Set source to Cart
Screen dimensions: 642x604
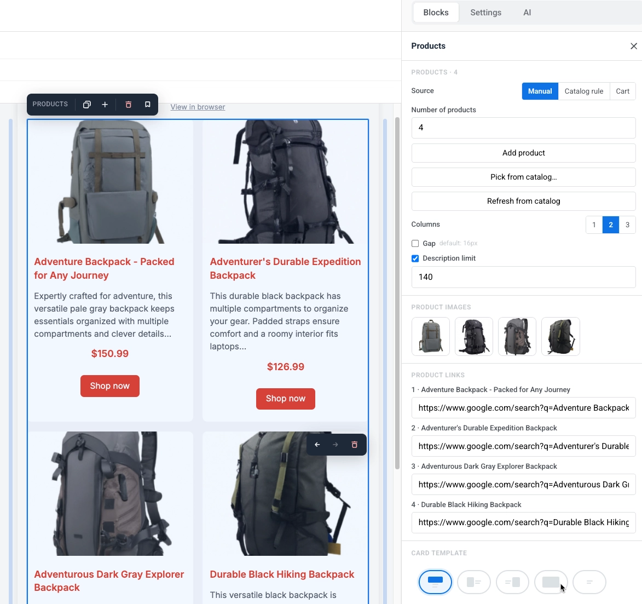622,91
